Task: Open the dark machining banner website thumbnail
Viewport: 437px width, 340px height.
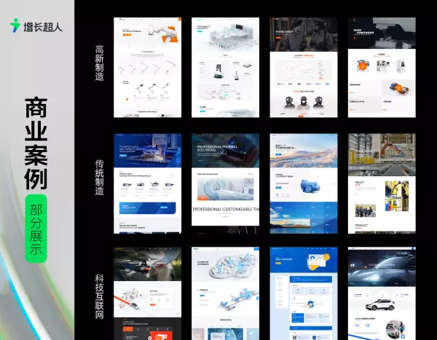Action: tap(382, 68)
